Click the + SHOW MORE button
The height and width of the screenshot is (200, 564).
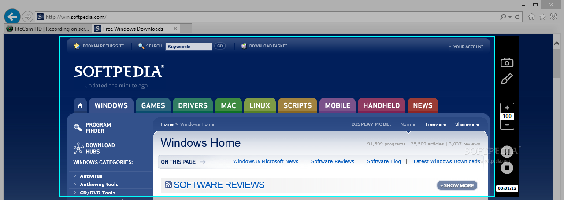click(457, 185)
